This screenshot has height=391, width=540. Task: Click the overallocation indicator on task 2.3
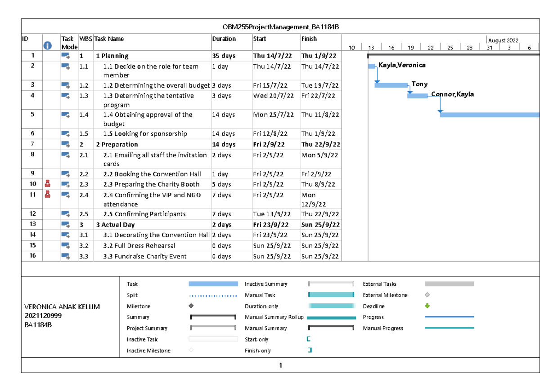tap(48, 184)
